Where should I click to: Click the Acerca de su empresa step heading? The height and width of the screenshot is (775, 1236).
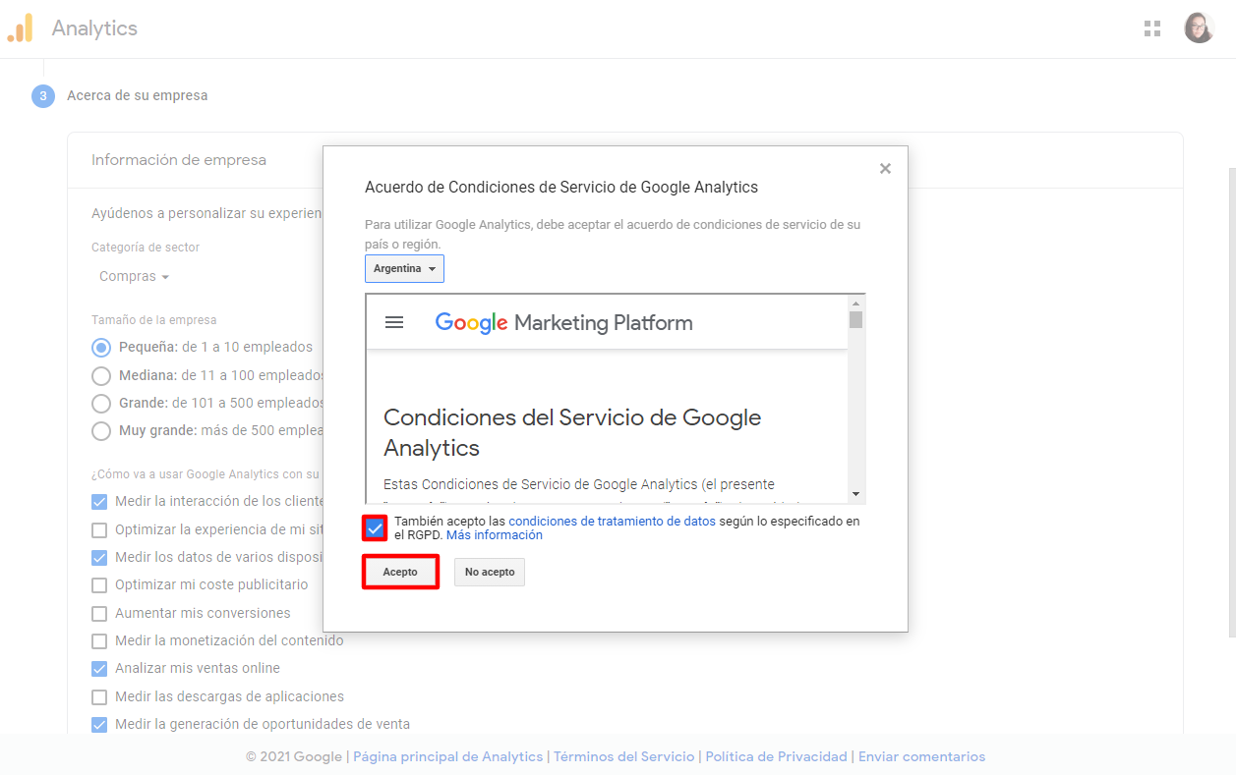(x=137, y=96)
